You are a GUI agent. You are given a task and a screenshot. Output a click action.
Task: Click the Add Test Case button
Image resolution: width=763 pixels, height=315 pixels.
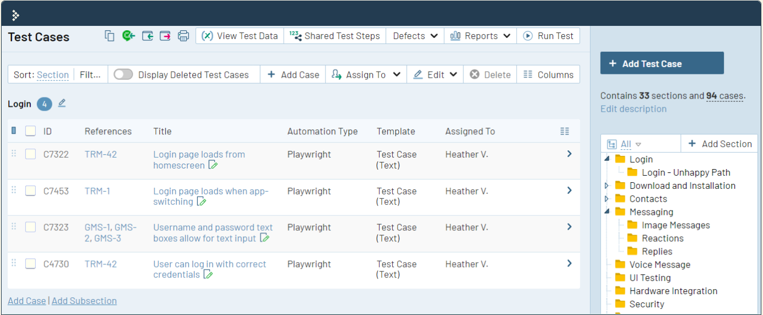[662, 63]
